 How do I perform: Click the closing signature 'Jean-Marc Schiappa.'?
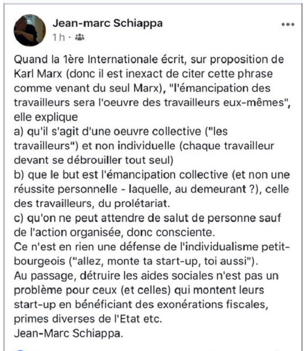69,333
